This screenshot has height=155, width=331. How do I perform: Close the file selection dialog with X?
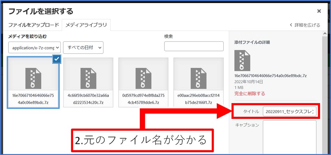pos(319,11)
